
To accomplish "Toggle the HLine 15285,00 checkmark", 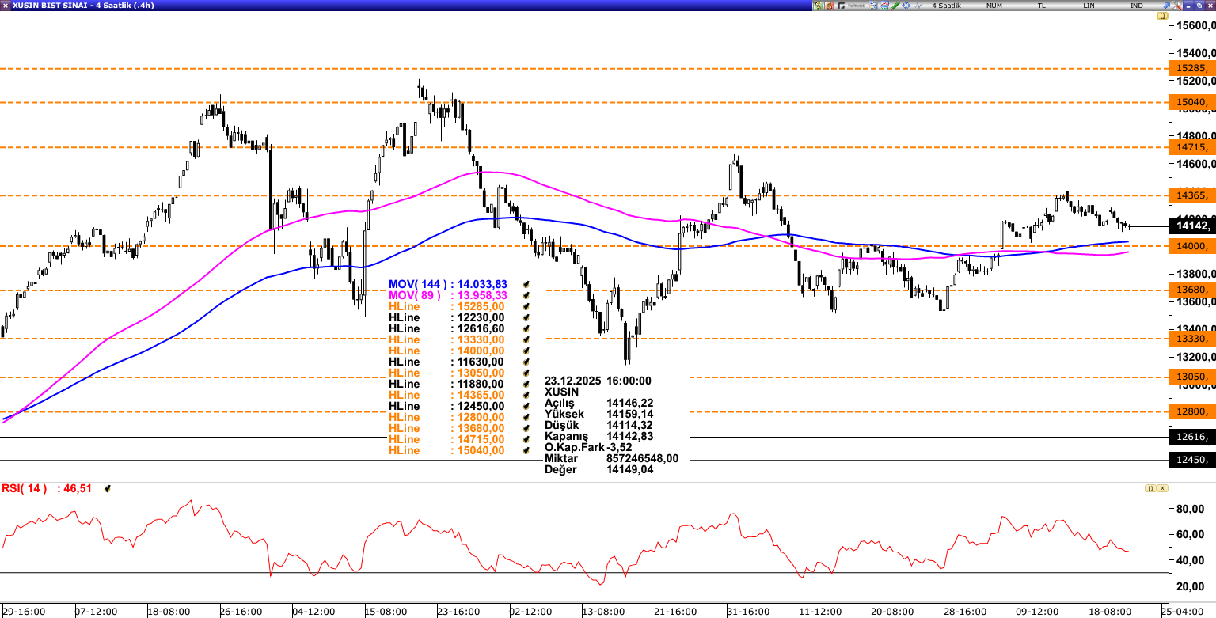I will tap(526, 306).
